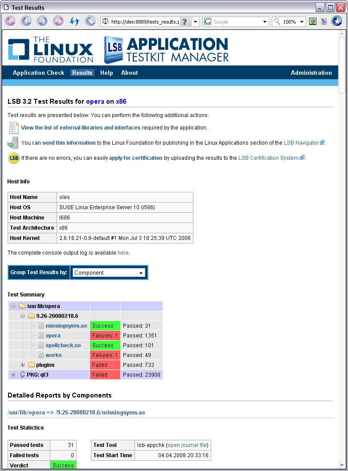Open the LSB Certification System link

pos(271,158)
